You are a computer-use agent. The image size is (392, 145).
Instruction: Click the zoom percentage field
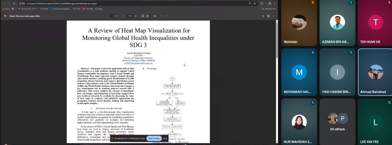point(130,16)
